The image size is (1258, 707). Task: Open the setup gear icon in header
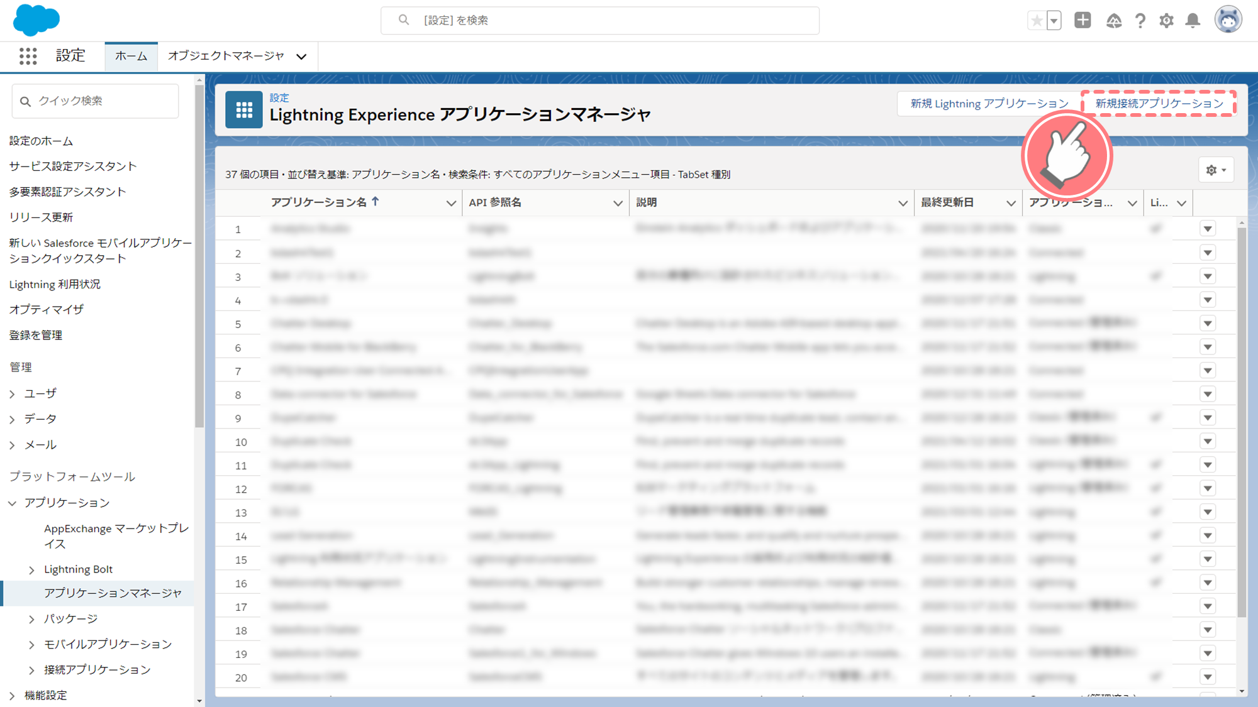click(x=1166, y=21)
